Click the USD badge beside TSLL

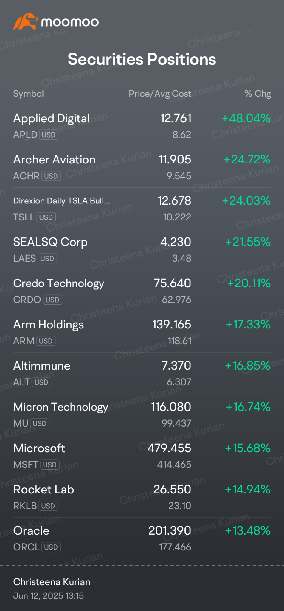pos(46,217)
